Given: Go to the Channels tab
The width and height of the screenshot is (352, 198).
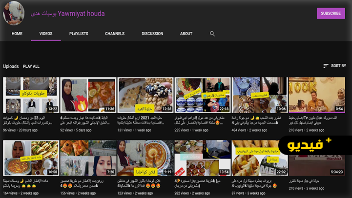Looking at the screenshot, I should click(x=114, y=34).
